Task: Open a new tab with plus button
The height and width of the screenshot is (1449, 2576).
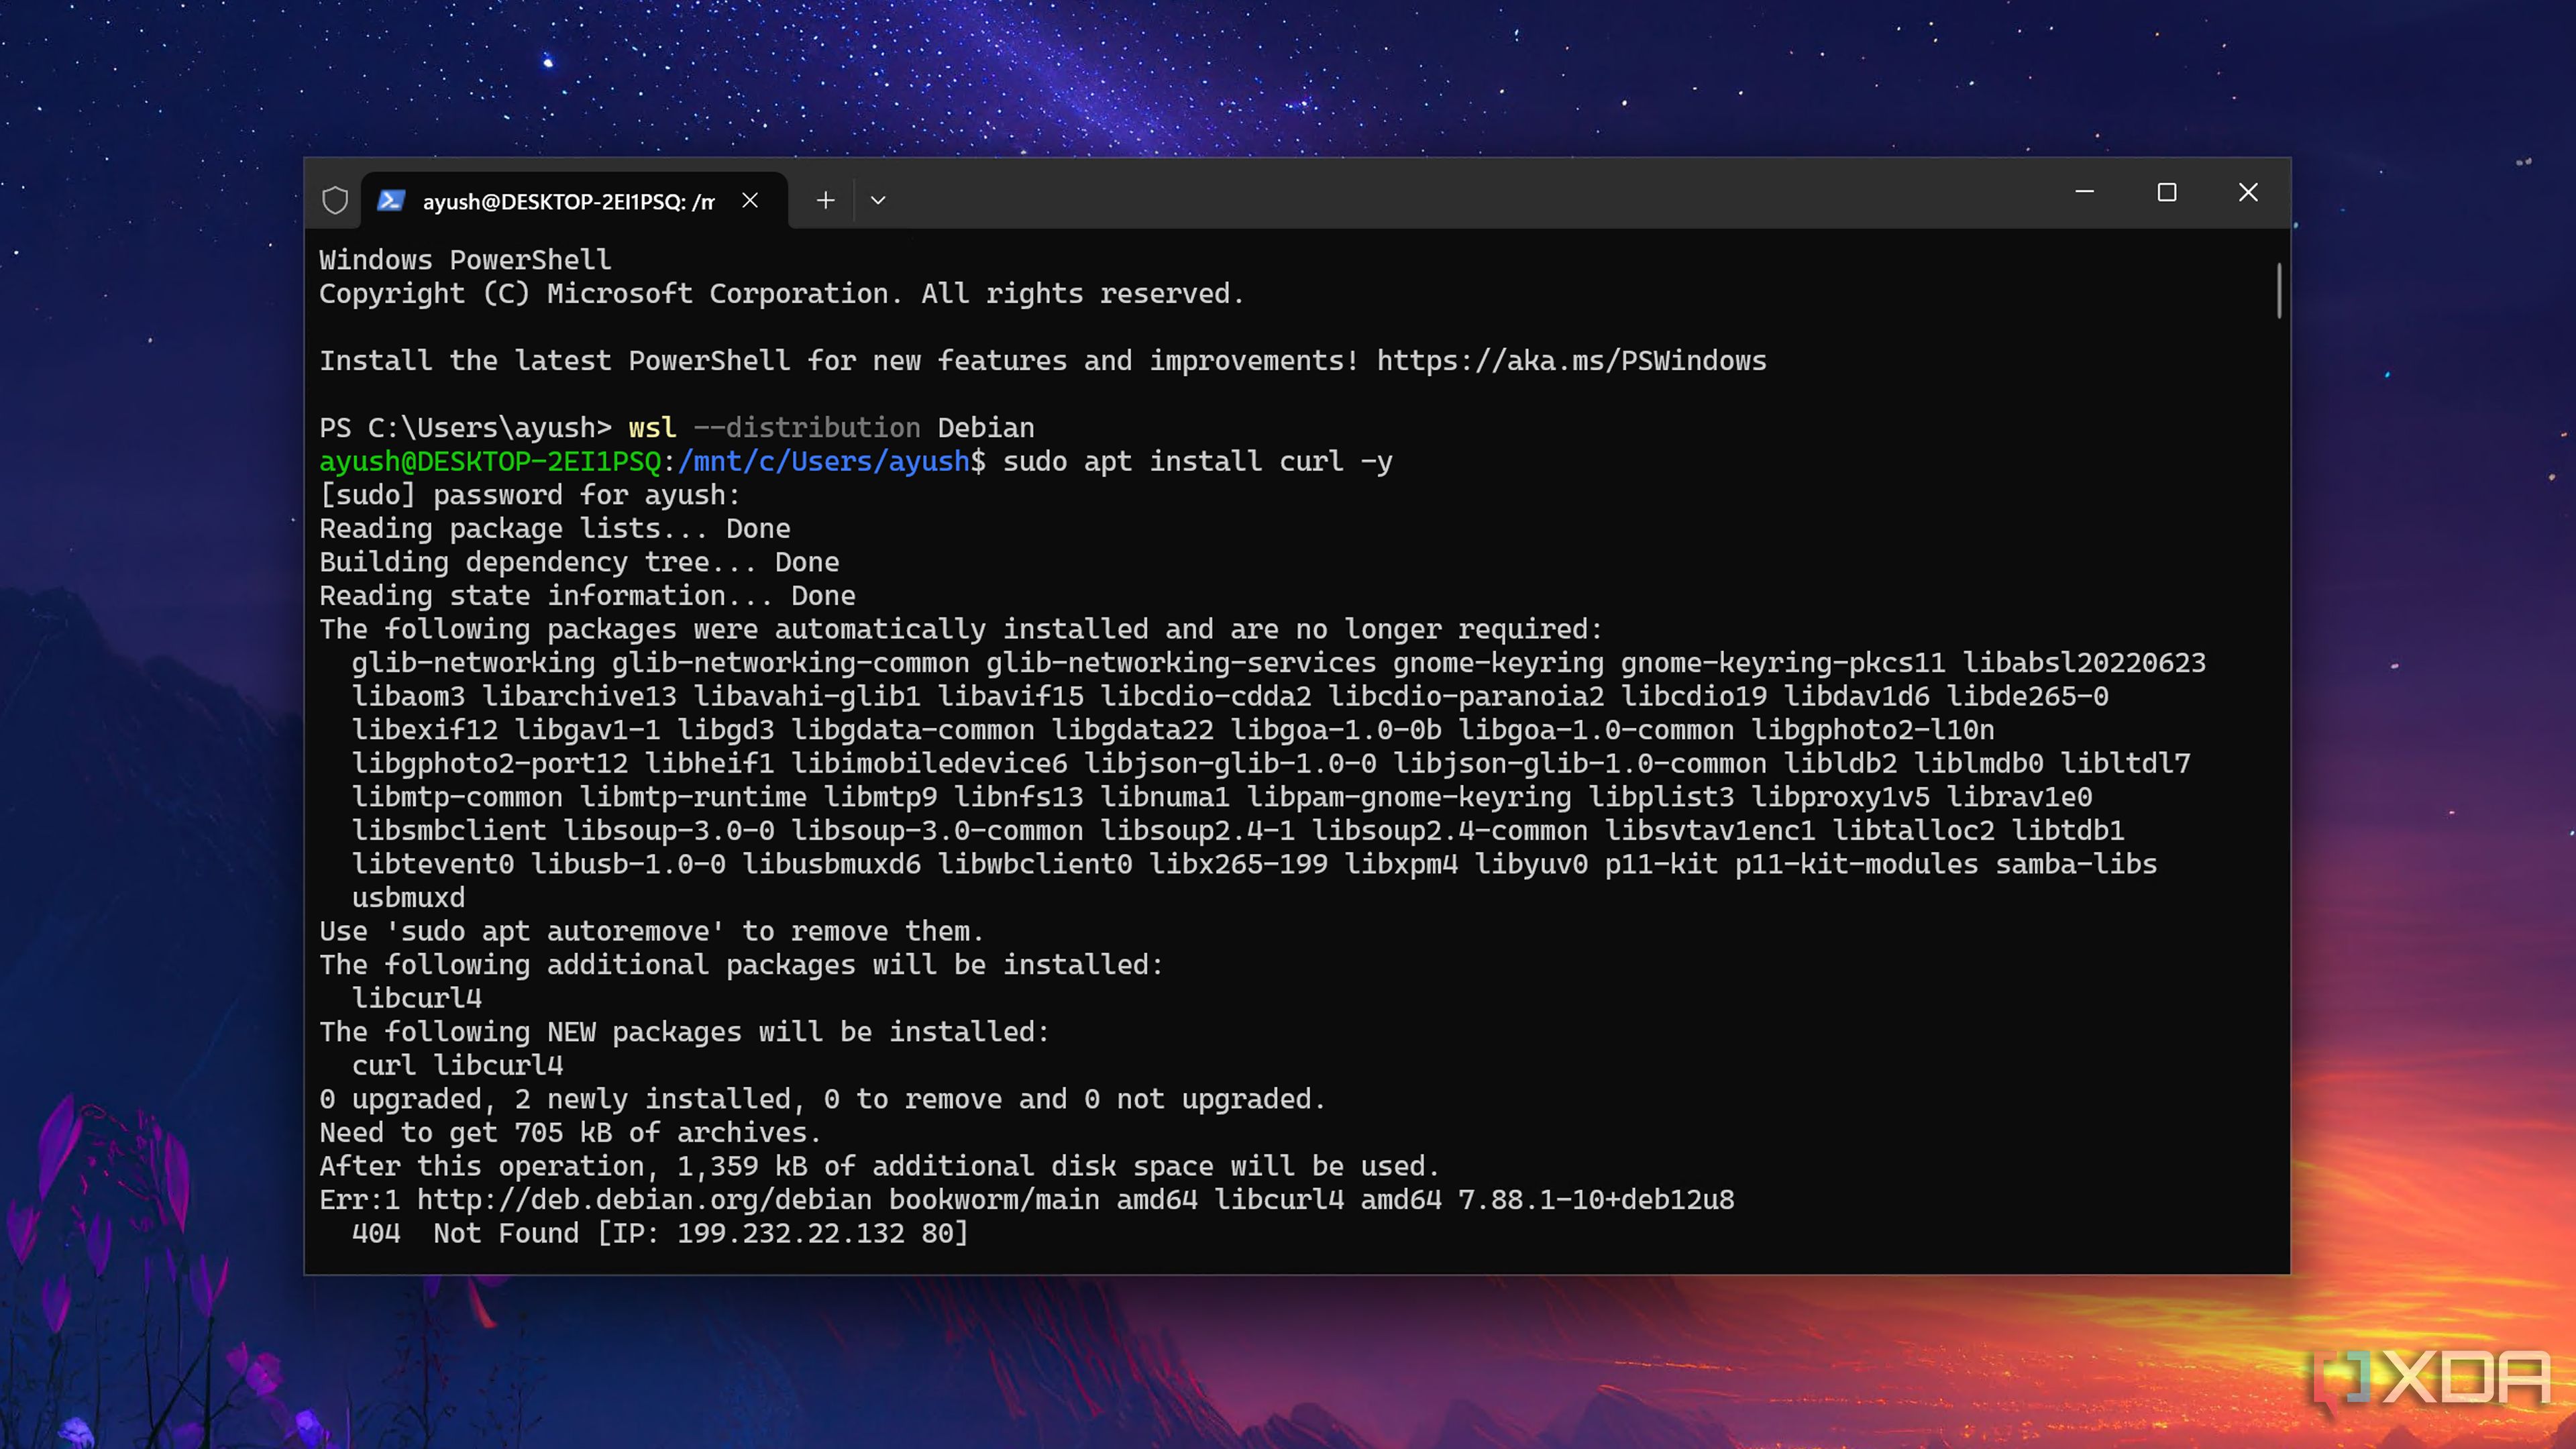Action: 825,200
